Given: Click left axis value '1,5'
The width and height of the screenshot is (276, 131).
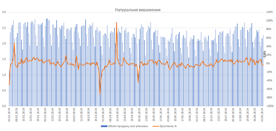Looking at the screenshot, I should (4, 59).
